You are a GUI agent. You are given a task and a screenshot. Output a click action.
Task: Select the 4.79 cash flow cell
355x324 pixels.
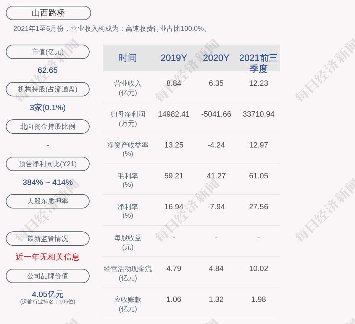click(174, 268)
